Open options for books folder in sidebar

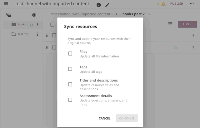[x=37, y=25]
